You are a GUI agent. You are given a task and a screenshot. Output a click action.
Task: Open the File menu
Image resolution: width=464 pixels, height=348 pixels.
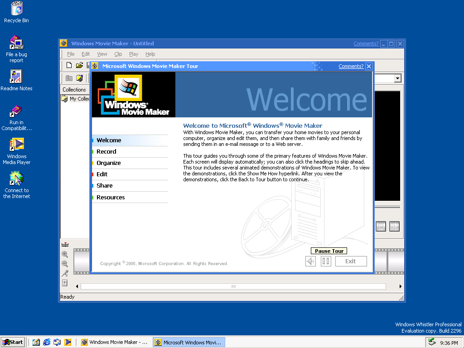coord(71,54)
